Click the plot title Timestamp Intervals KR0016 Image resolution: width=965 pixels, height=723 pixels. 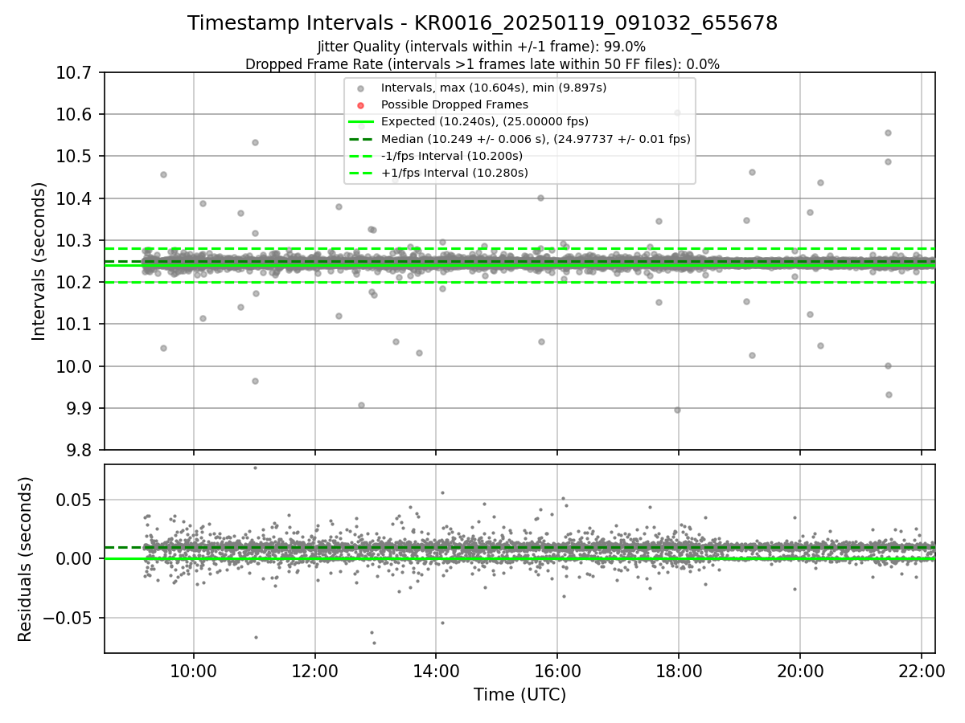[x=482, y=23]
